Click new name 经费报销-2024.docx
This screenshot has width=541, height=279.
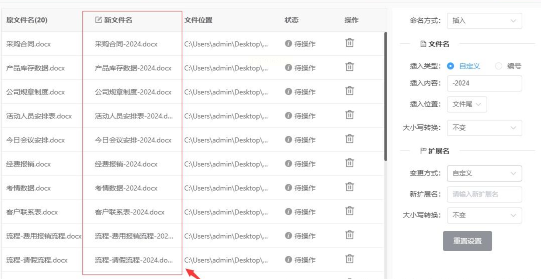pyautogui.click(x=126, y=164)
